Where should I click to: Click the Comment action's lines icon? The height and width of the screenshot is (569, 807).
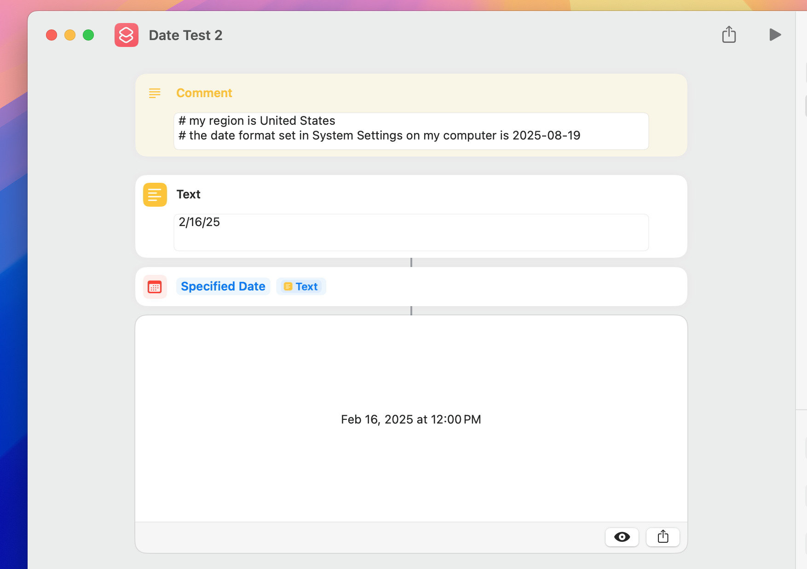point(155,93)
